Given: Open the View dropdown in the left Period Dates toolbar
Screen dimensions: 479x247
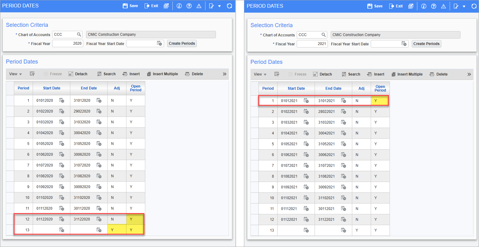Looking at the screenshot, I should pyautogui.click(x=15, y=74).
